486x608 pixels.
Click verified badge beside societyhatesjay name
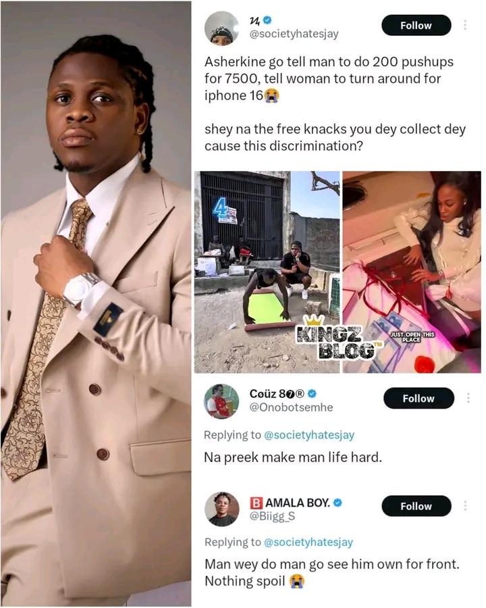[267, 20]
